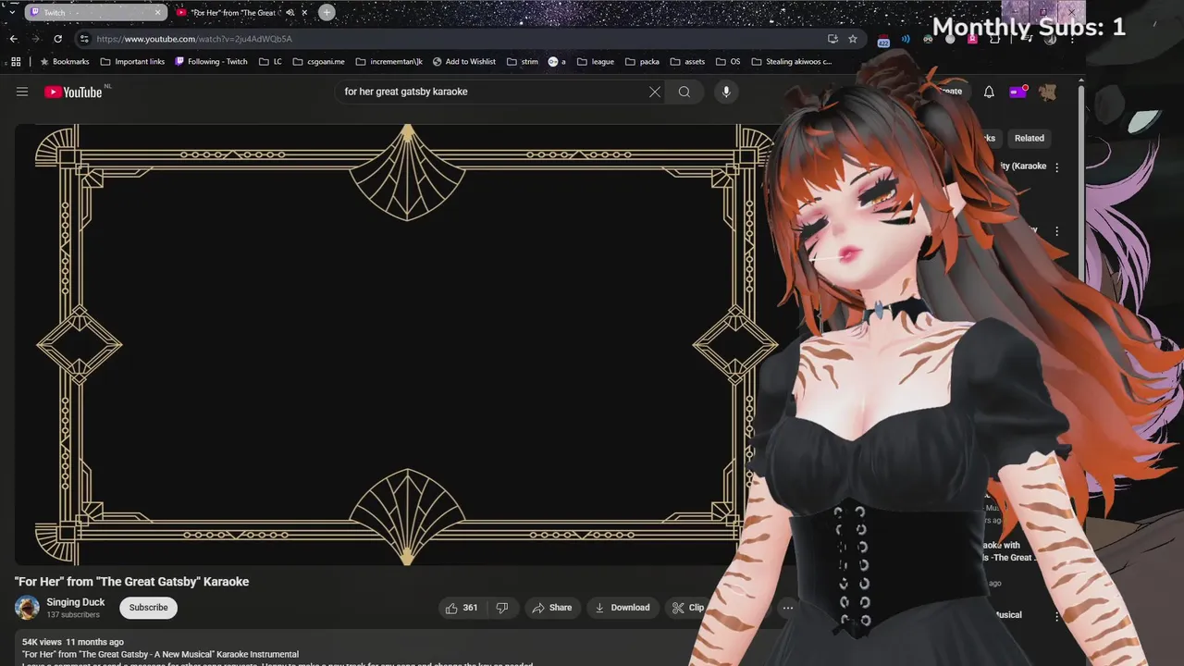Open the blue sound-wave extension icon
Image resolution: width=1184 pixels, height=666 pixels.
coord(906,39)
